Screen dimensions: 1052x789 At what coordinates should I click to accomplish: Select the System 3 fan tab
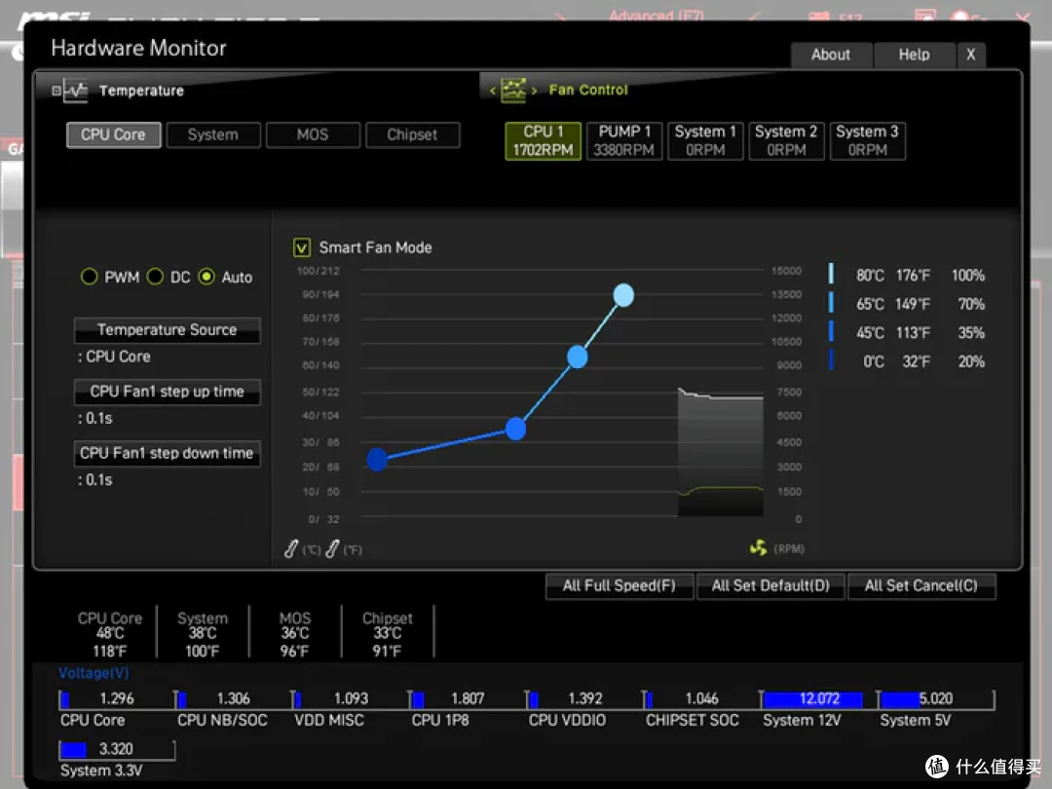pyautogui.click(x=868, y=141)
